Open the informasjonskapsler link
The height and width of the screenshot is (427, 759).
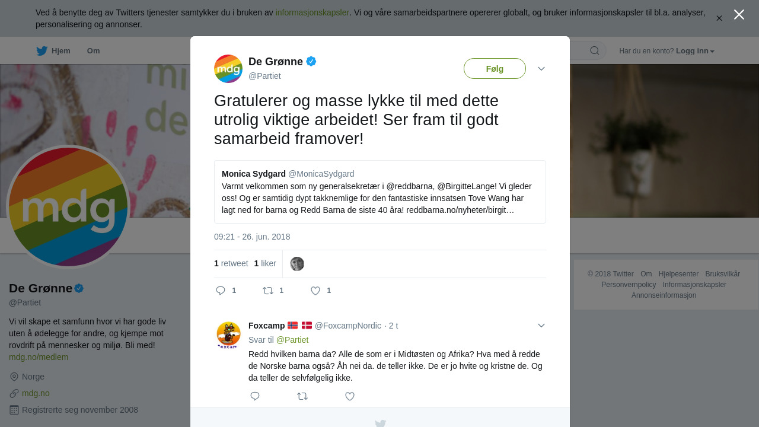312,12
